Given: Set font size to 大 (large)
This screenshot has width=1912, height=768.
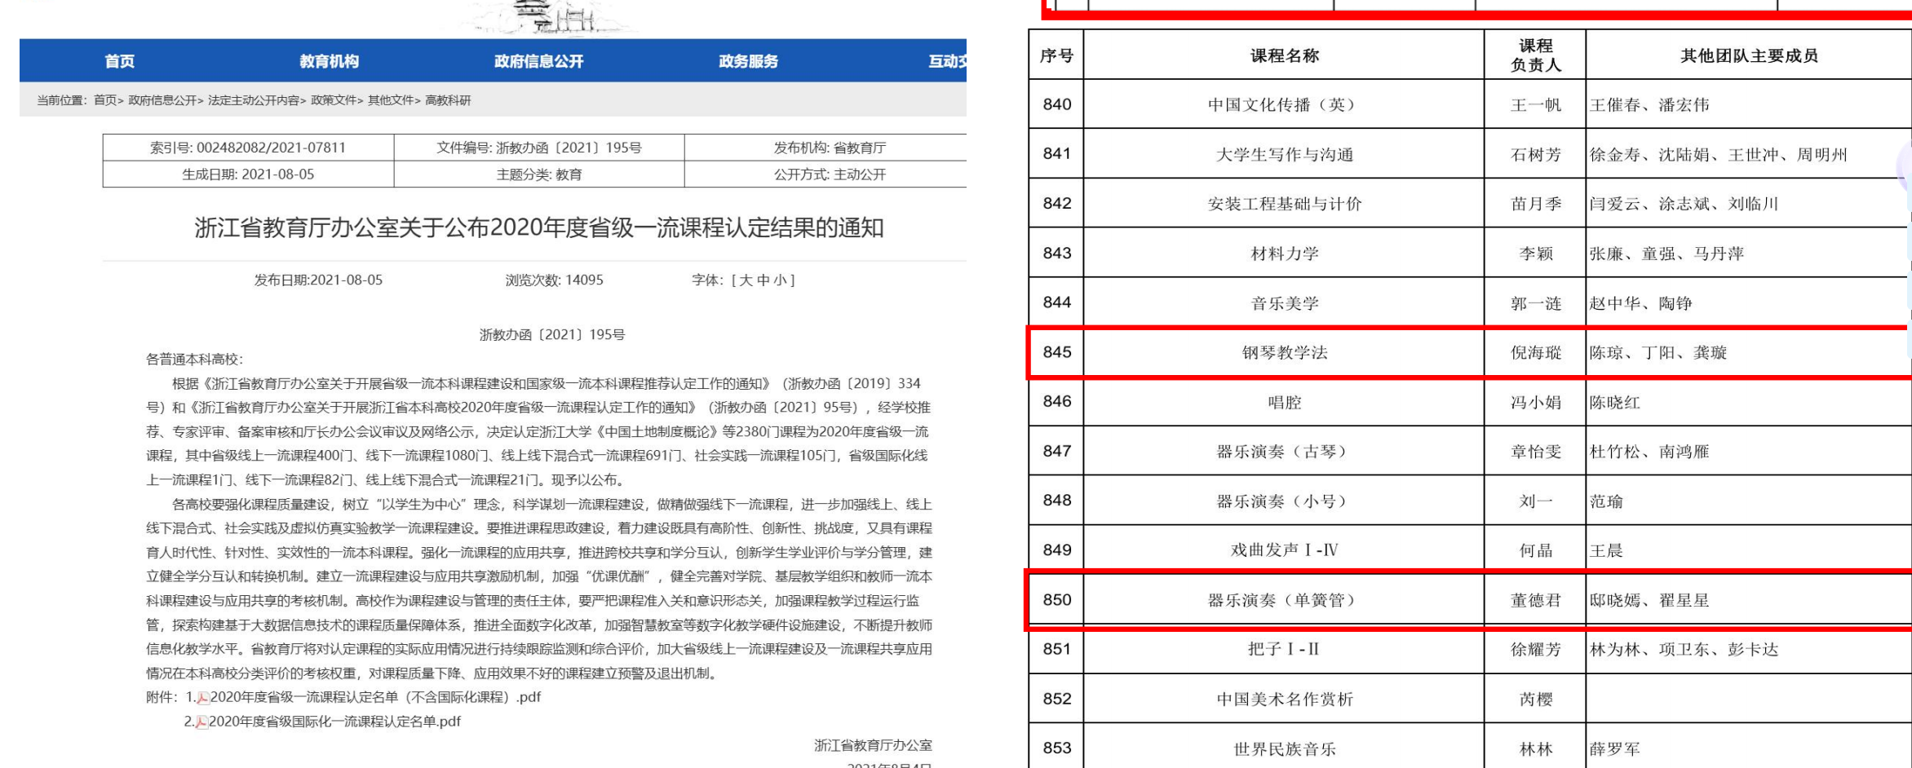Looking at the screenshot, I should pyautogui.click(x=746, y=280).
